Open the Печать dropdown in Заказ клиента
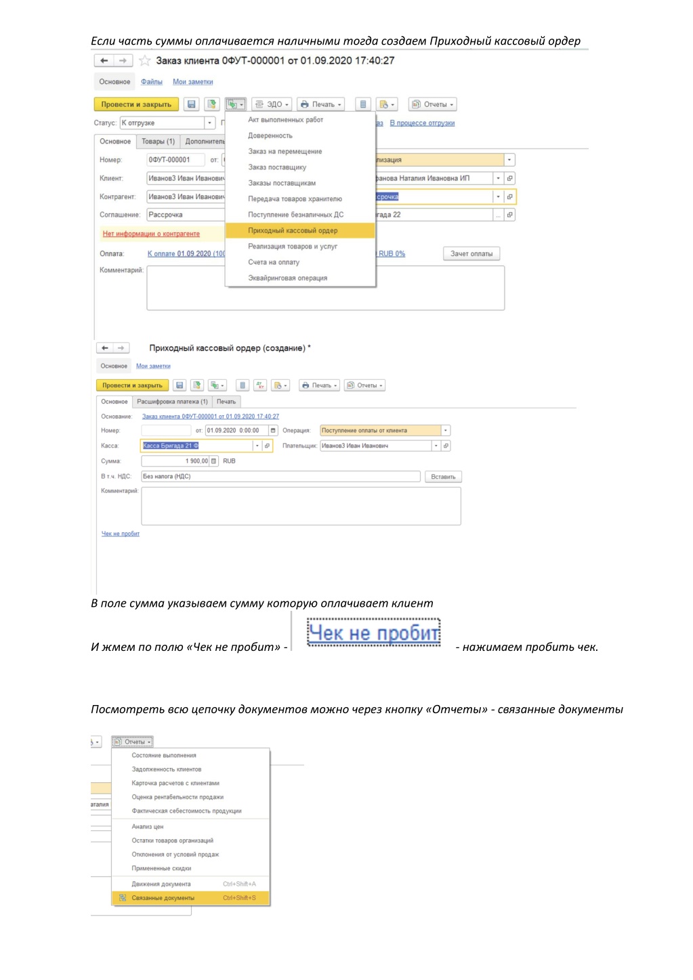 320,104
